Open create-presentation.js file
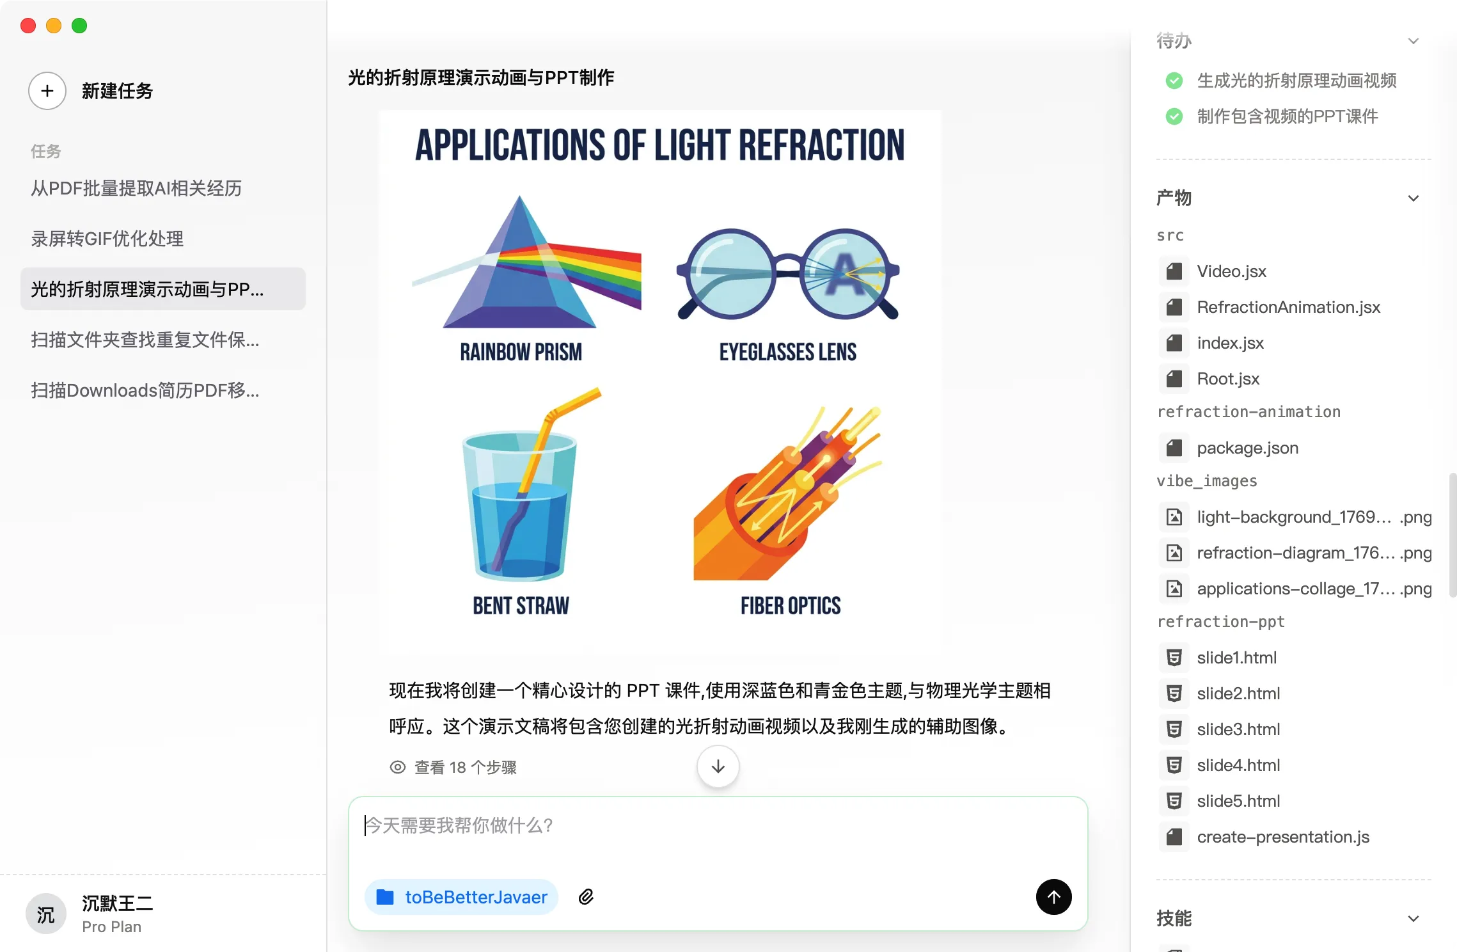The width and height of the screenshot is (1457, 952). (x=1283, y=837)
